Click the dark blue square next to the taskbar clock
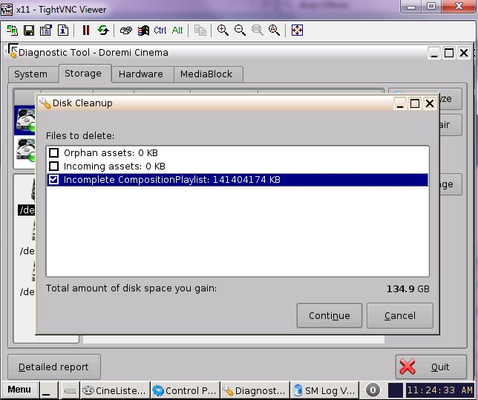 click(396, 390)
